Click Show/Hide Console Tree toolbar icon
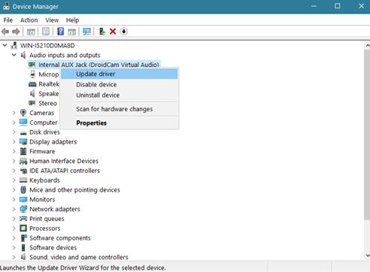370x272 pixels. tap(31, 32)
